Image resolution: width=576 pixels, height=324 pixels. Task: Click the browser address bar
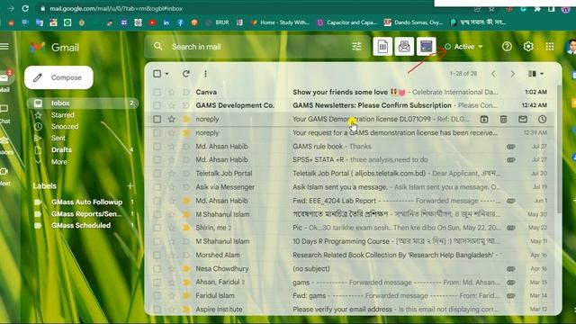point(235,8)
